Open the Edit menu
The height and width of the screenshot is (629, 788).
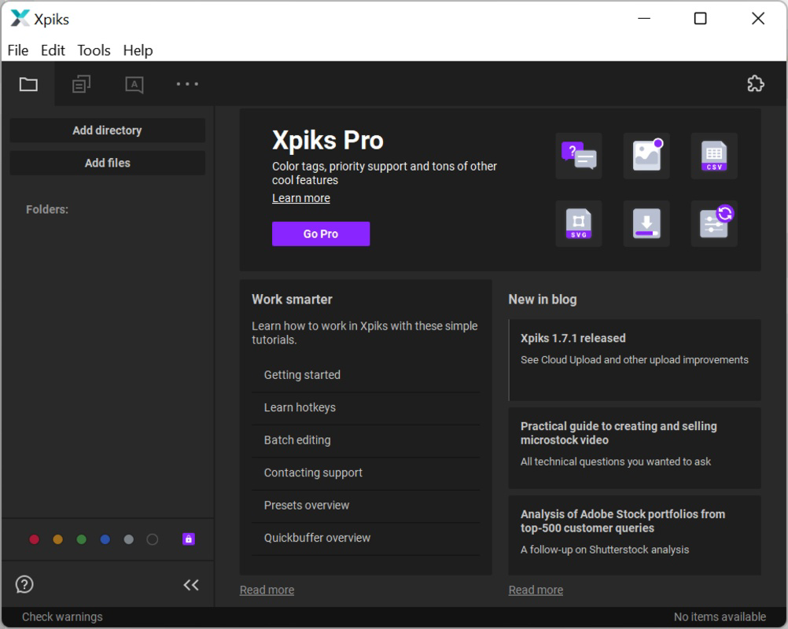pyautogui.click(x=53, y=50)
